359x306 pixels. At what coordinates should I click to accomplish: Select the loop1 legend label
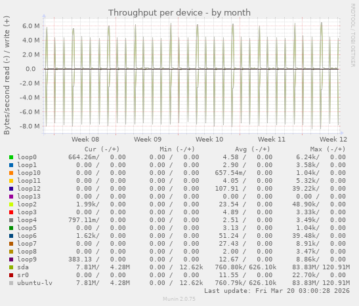(27, 164)
